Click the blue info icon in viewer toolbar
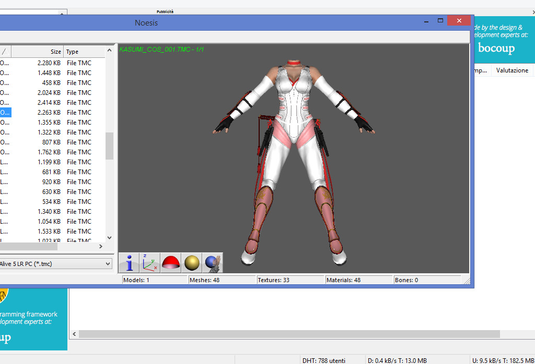 (x=129, y=263)
